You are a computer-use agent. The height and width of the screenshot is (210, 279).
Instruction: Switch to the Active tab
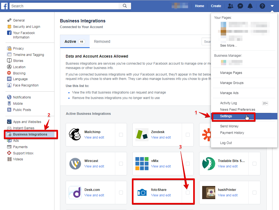[x=75, y=41]
